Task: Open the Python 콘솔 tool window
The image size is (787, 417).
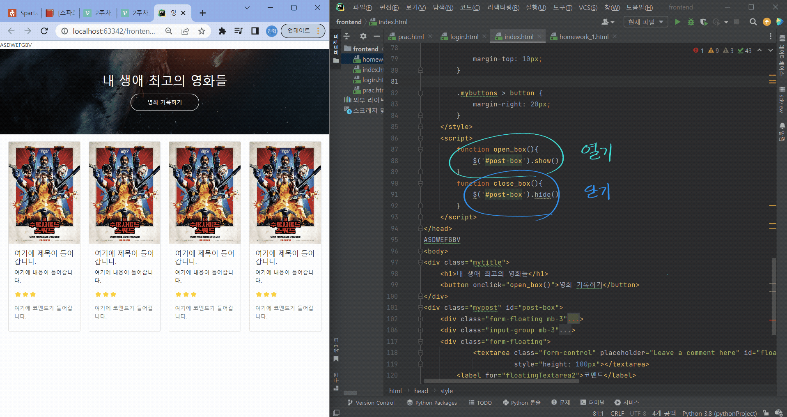Action: click(522, 403)
